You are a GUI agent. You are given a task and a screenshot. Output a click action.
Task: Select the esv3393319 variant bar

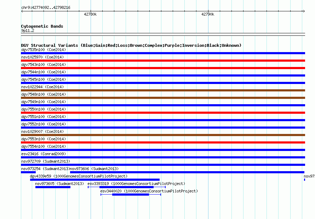pos(127,187)
